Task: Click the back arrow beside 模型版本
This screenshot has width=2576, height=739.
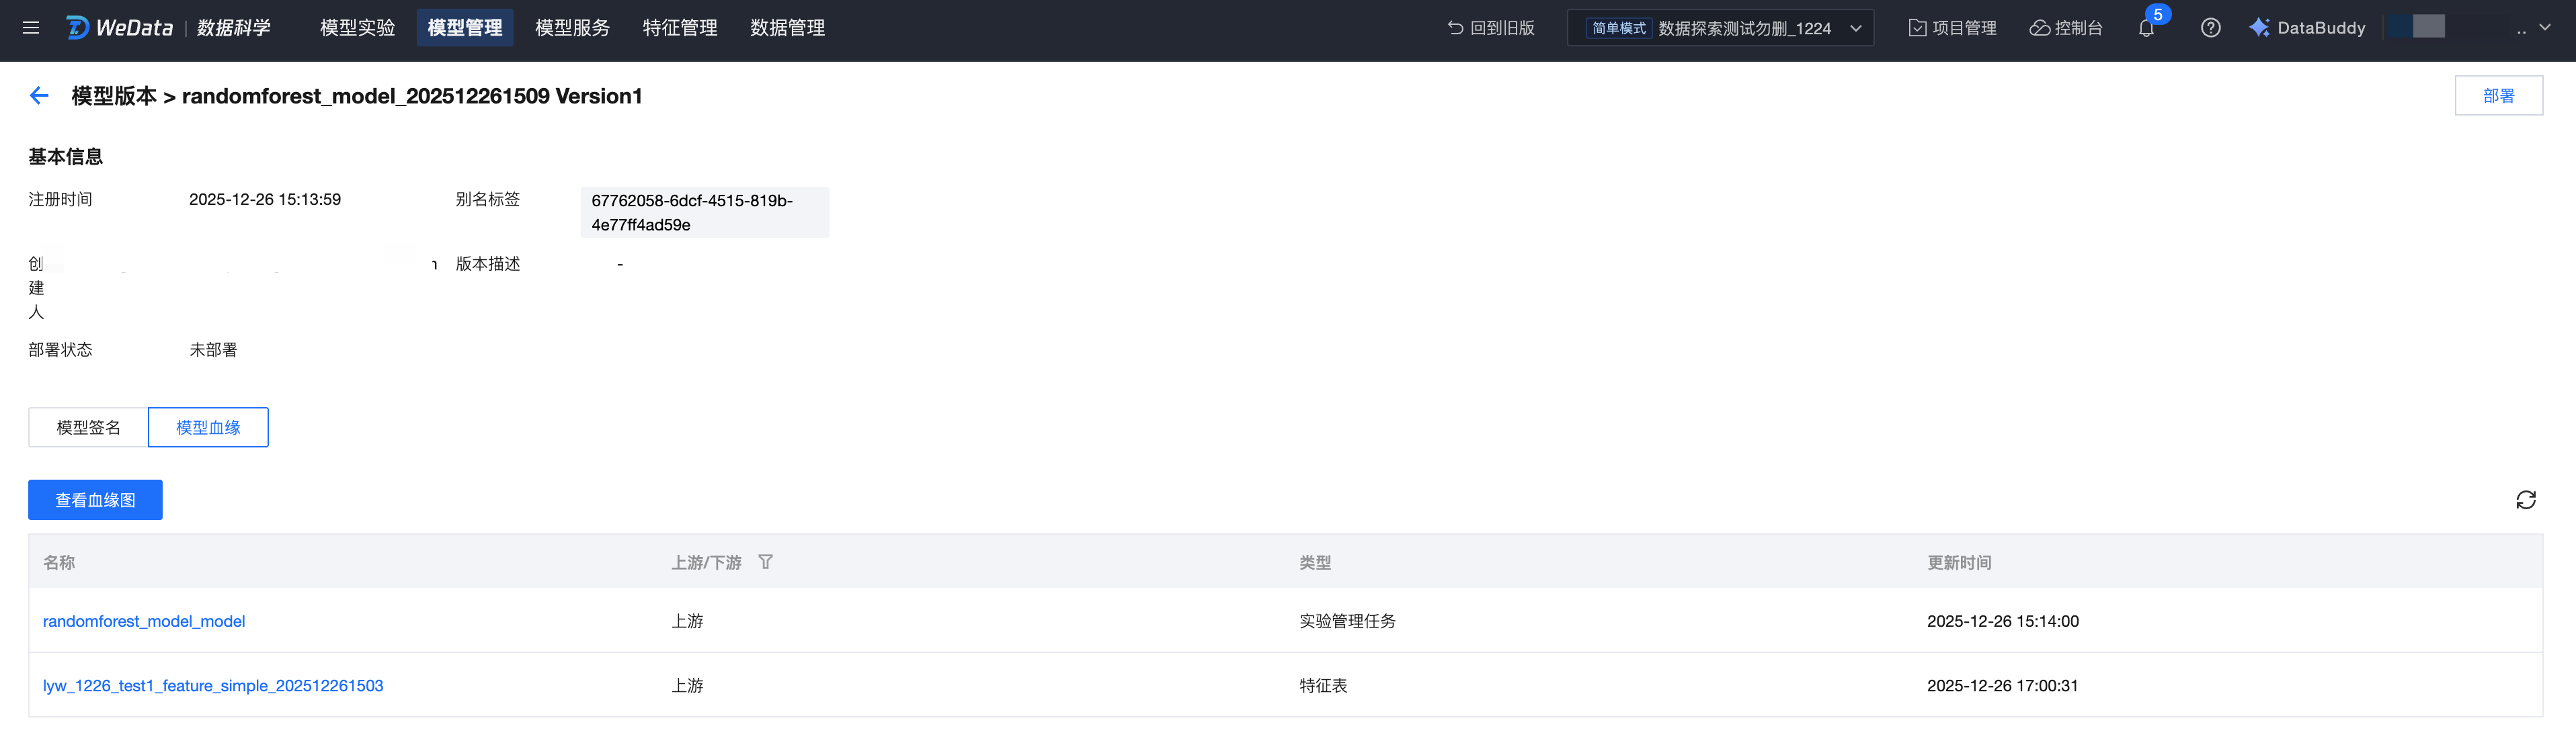Action: tap(39, 96)
